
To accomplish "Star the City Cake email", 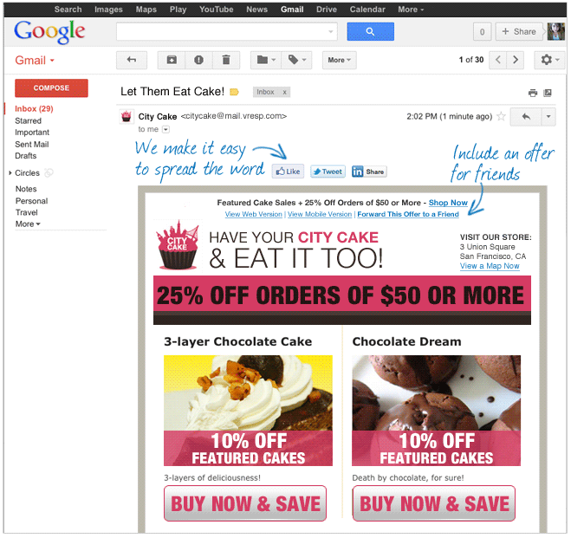I will click(501, 116).
